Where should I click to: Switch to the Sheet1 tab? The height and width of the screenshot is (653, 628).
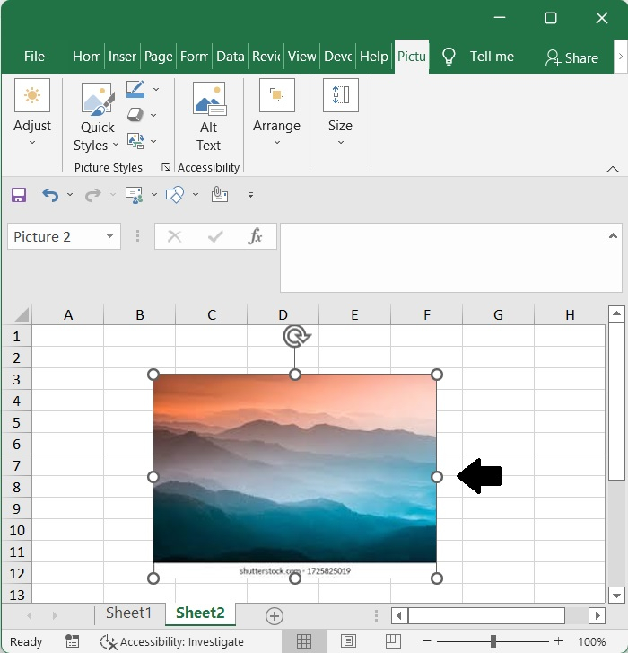tap(128, 613)
